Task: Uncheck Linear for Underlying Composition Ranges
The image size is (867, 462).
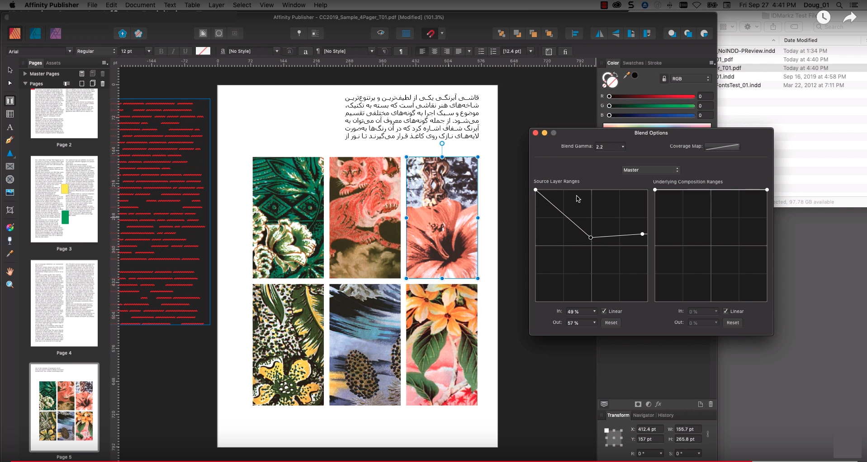Action: click(x=725, y=311)
